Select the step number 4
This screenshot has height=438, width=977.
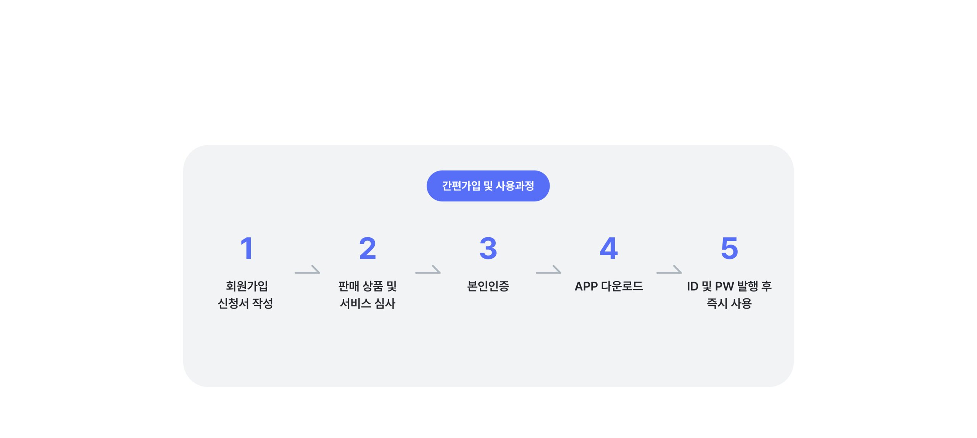click(x=609, y=248)
